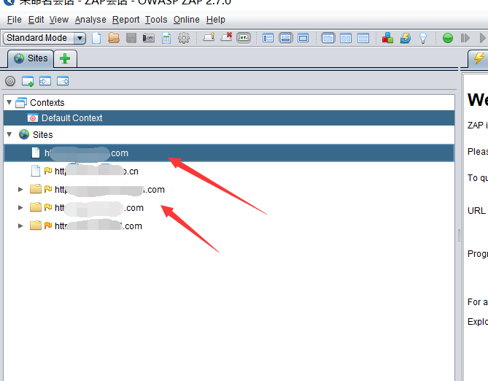488x381 pixels.
Task: Select the Sites tab
Action: coord(31,58)
